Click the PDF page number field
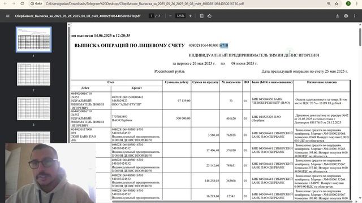Viewport: 362px width, 203px height. tap(152, 16)
